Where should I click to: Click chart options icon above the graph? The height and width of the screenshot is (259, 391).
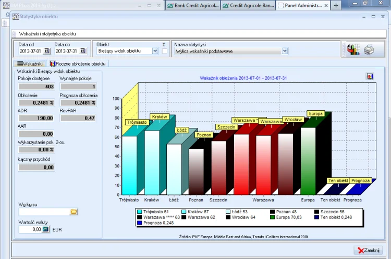coord(370,76)
